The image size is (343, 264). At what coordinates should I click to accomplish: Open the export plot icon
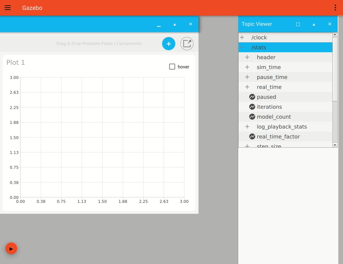[187, 44]
